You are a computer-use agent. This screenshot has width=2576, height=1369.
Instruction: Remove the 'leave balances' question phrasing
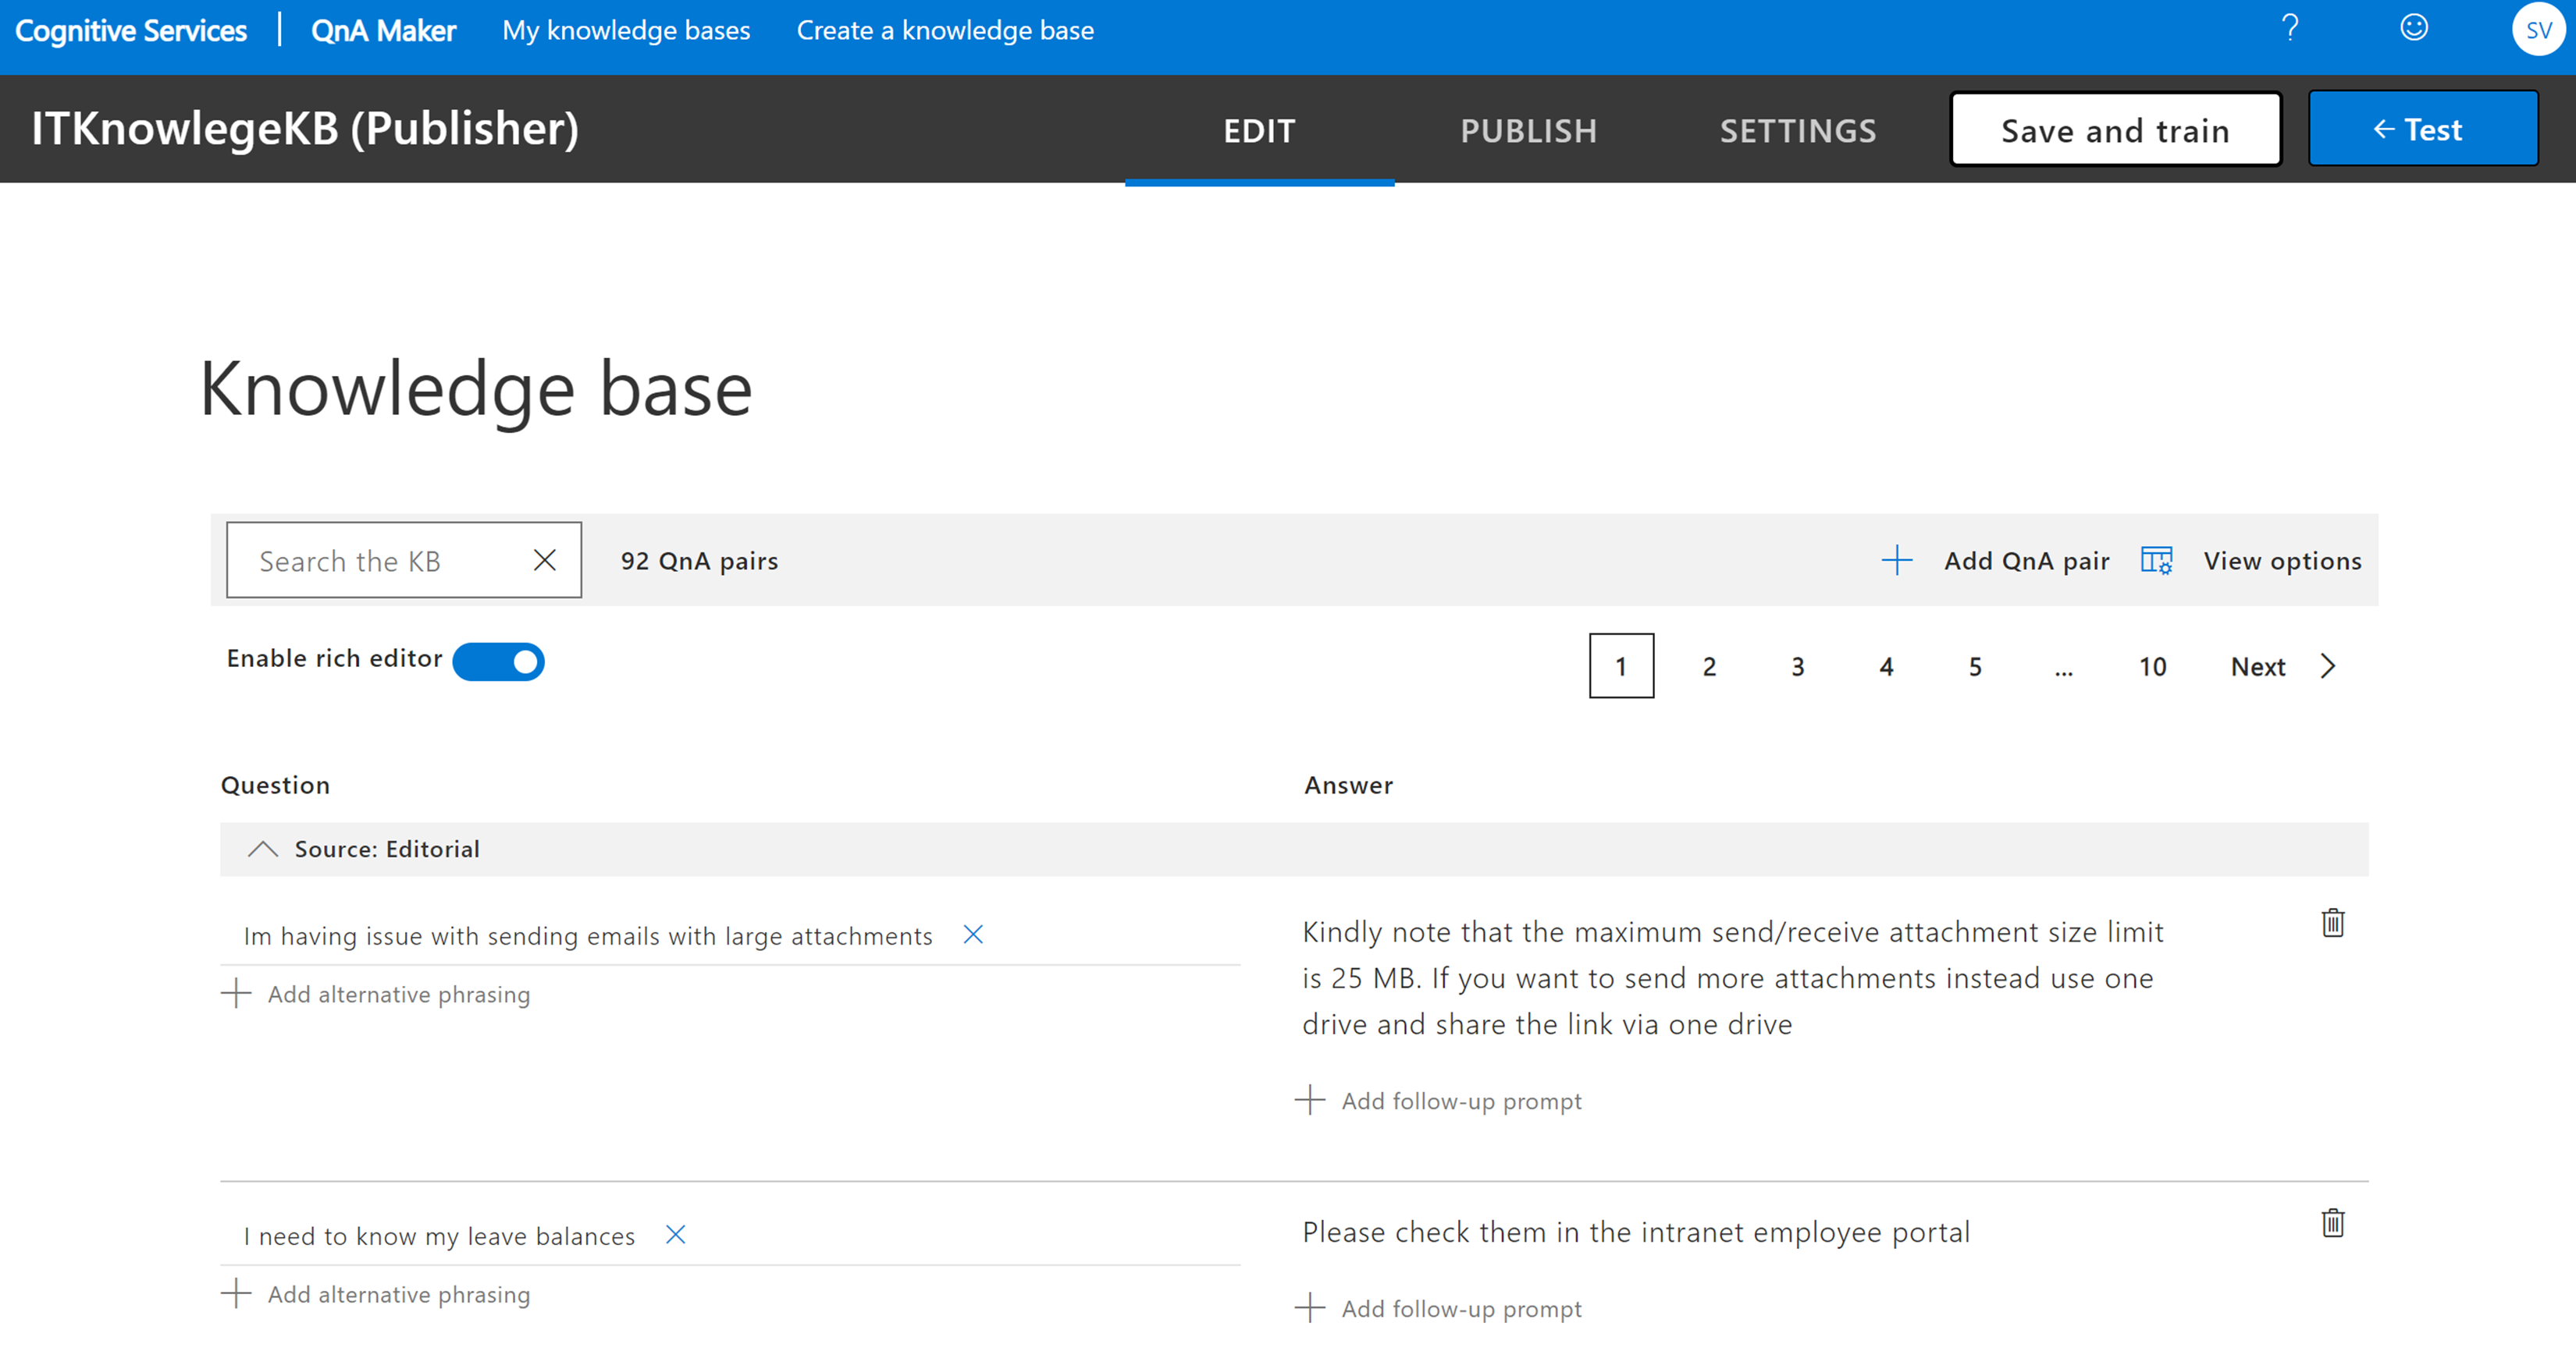point(676,1235)
